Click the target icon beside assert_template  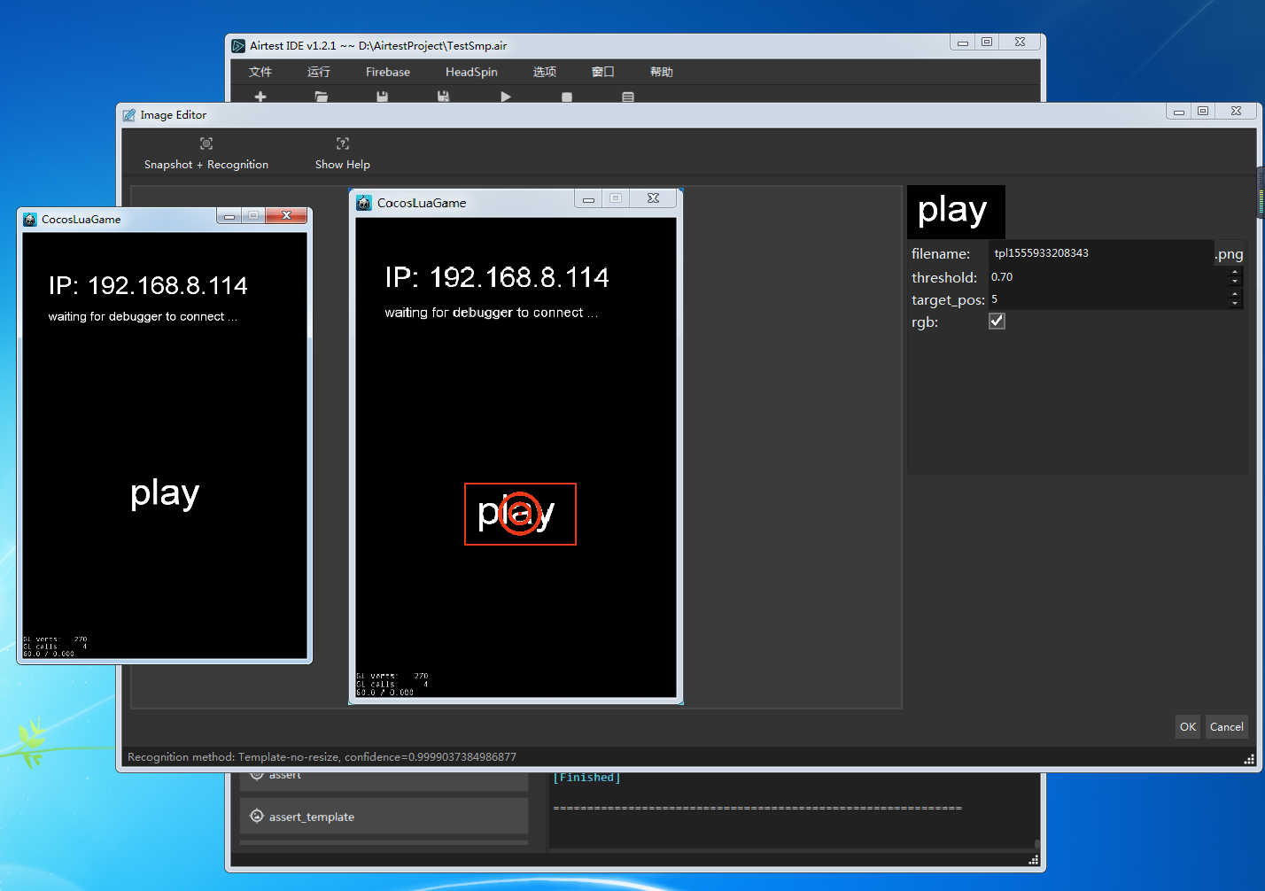pos(257,817)
